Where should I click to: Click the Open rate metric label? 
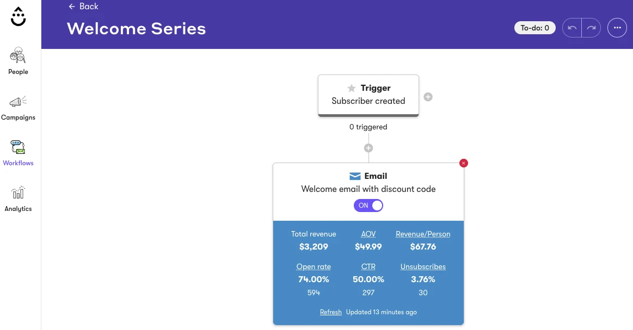314,267
